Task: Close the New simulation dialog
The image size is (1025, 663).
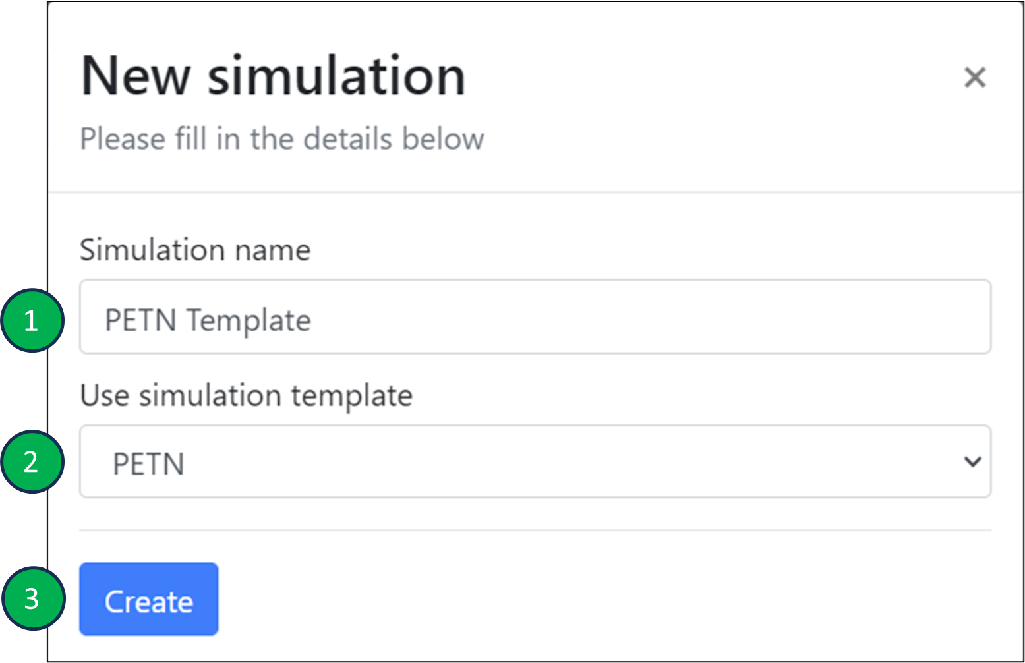Action: click(974, 77)
